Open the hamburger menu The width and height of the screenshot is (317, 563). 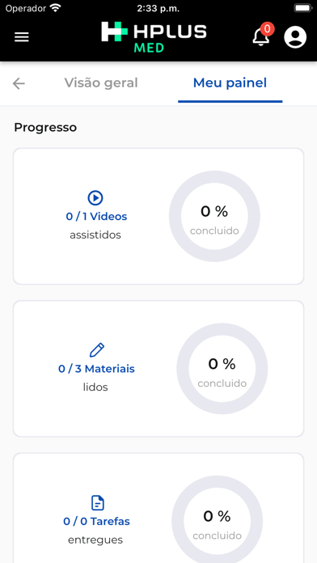click(22, 37)
